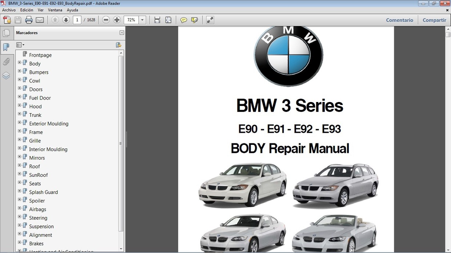The width and height of the screenshot is (451, 253).
Task: Print the document using the printer icon
Action: (29, 20)
